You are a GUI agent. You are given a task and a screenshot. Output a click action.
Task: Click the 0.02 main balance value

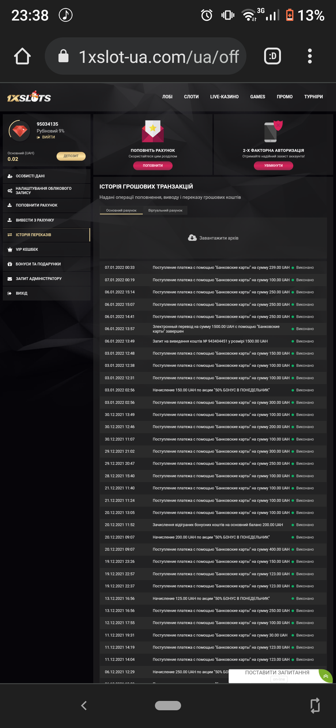pos(13,159)
